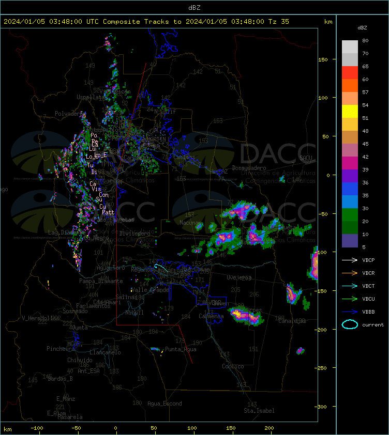Click the 'VBBB' legend label
Viewport: 389px width, 435px height.
coord(368,312)
